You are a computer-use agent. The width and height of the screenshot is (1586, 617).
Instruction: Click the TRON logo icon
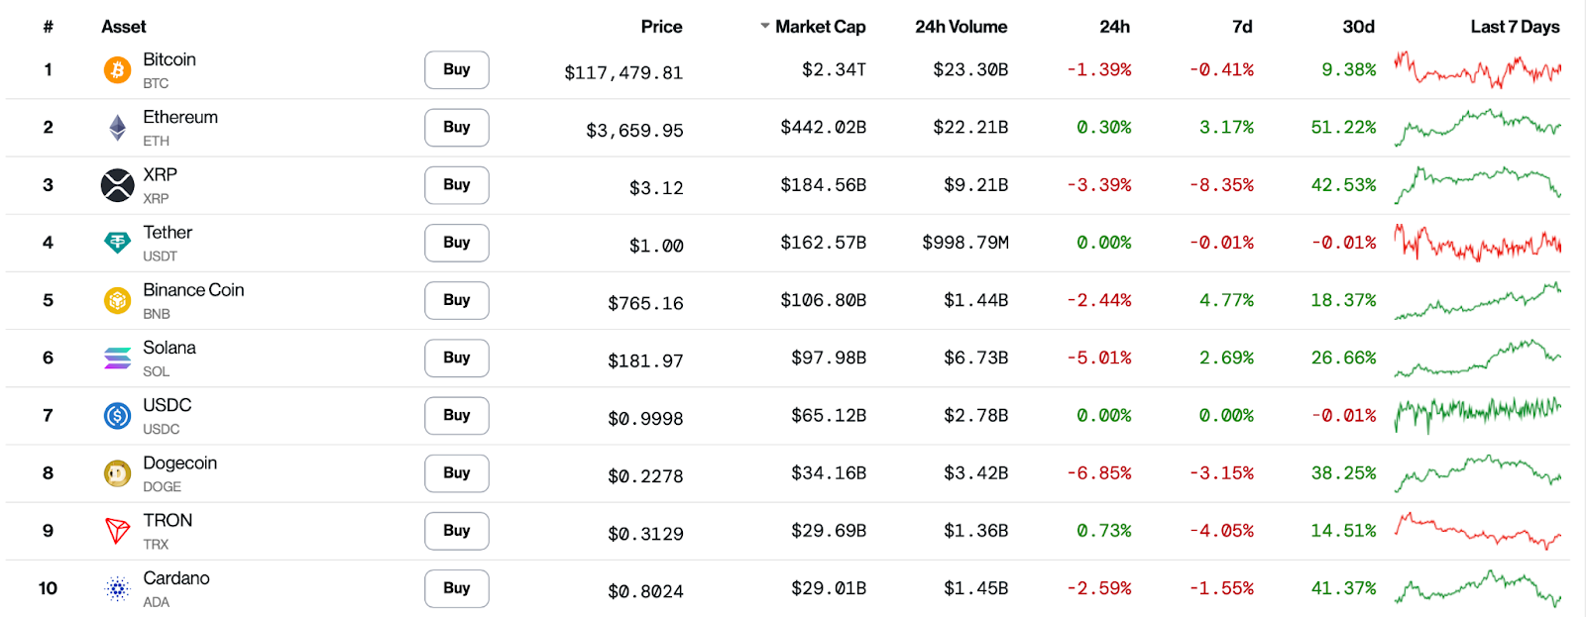pos(117,531)
